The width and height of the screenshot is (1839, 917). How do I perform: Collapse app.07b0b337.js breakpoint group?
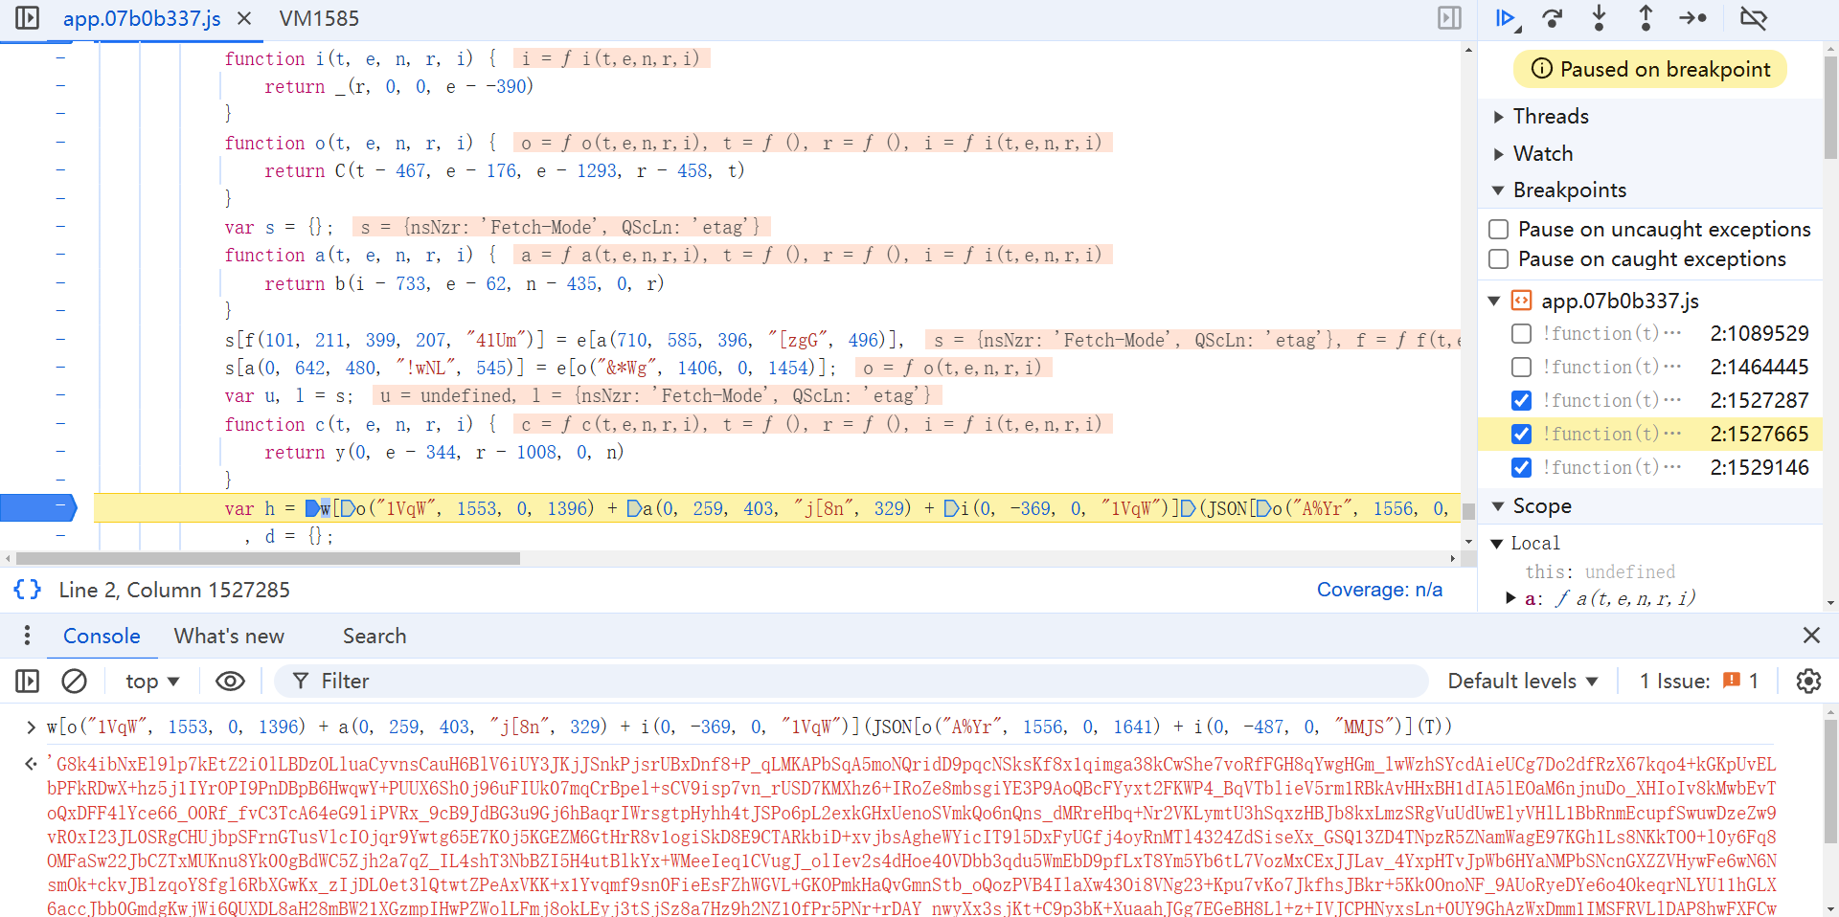(1494, 302)
